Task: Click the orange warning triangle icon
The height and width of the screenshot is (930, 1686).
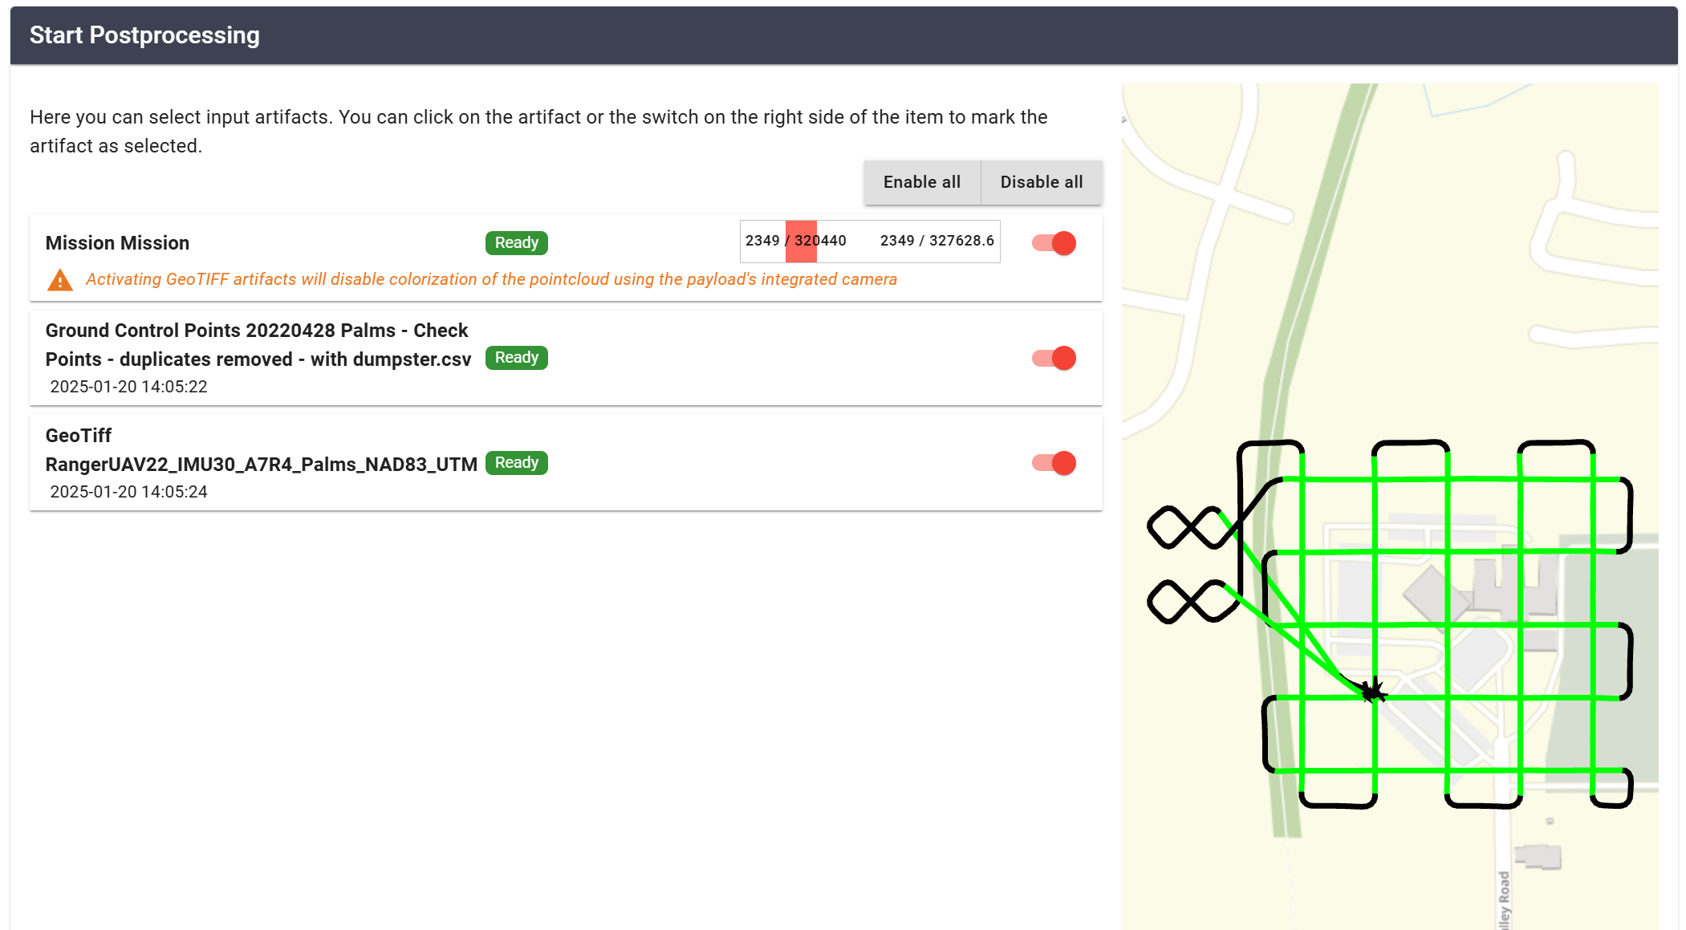Action: (x=60, y=280)
